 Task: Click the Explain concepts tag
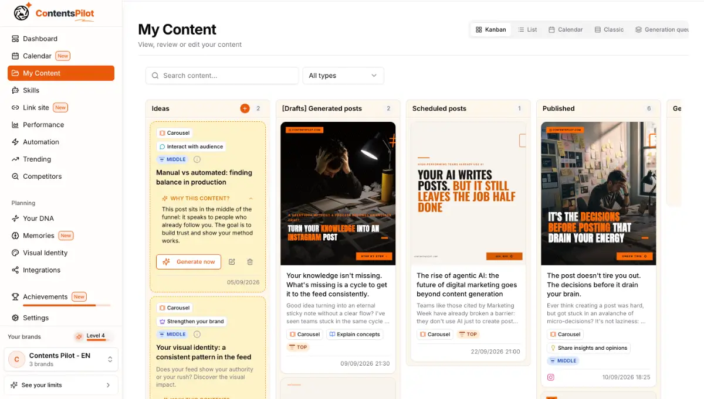[355, 335]
